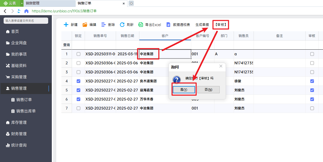This screenshot has height=162, width=323.
Task: Click the 备注 column header
Action: pyautogui.click(x=279, y=36)
